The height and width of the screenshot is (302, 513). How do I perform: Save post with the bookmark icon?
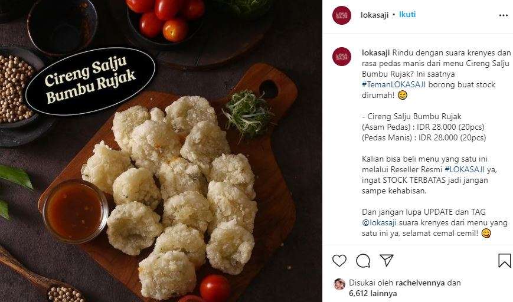point(505,261)
